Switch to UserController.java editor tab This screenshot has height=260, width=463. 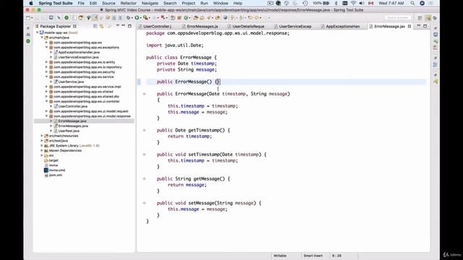pos(157,26)
